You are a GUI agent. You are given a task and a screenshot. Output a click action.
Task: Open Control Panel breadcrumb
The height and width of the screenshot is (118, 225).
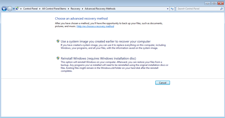(30, 9)
